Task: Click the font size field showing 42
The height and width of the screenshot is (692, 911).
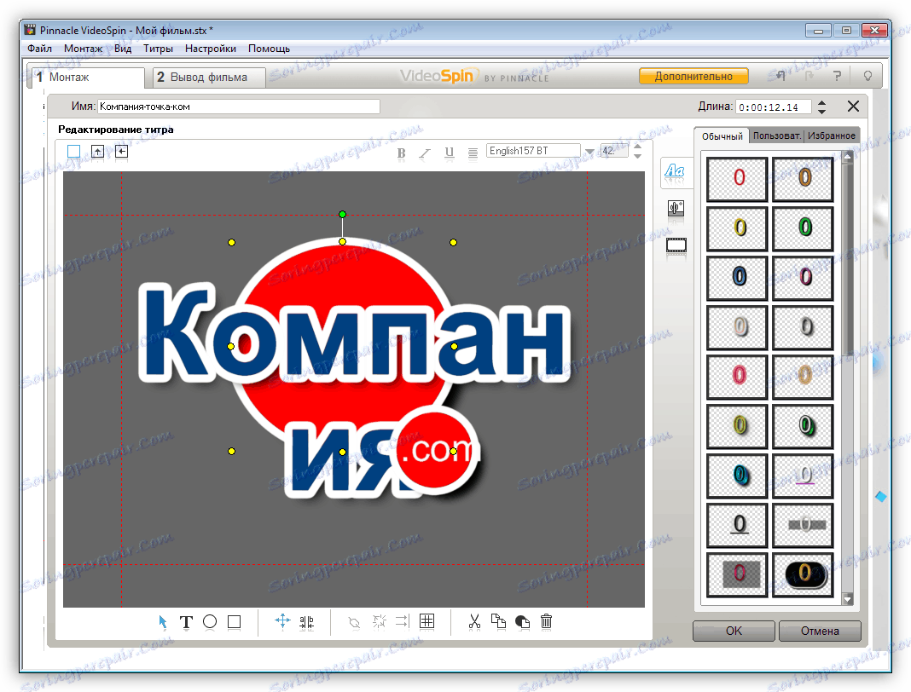Action: [614, 151]
